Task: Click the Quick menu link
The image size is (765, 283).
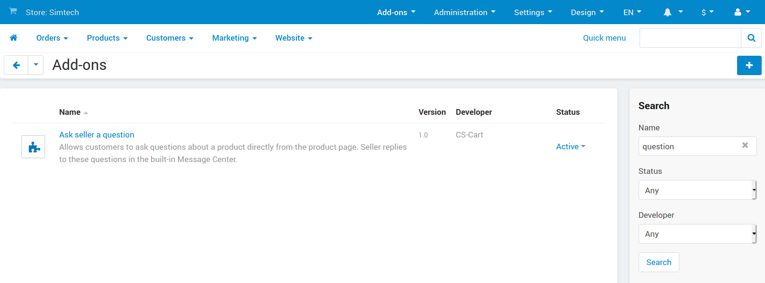Action: tap(604, 38)
